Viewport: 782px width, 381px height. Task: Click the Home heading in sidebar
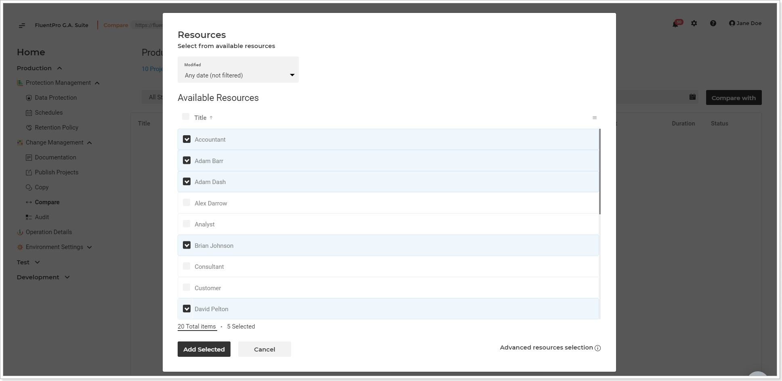coord(31,52)
